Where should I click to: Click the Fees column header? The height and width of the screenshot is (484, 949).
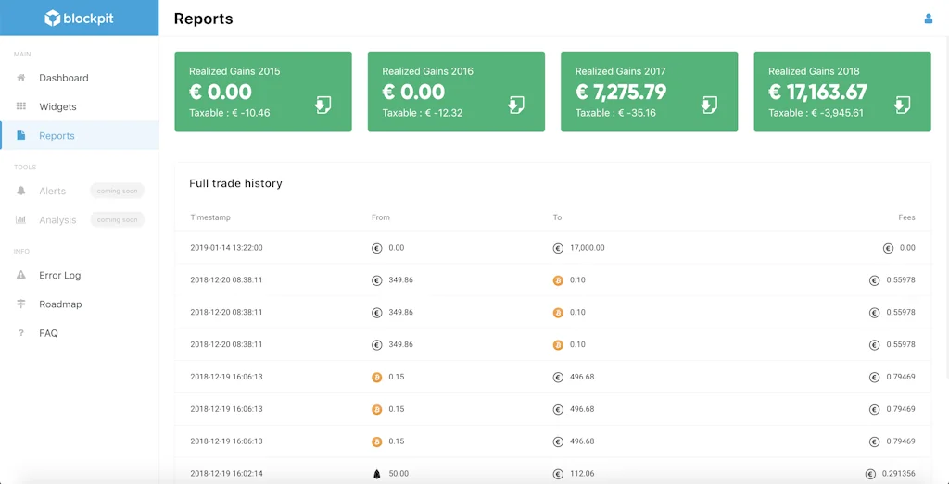[x=906, y=217]
